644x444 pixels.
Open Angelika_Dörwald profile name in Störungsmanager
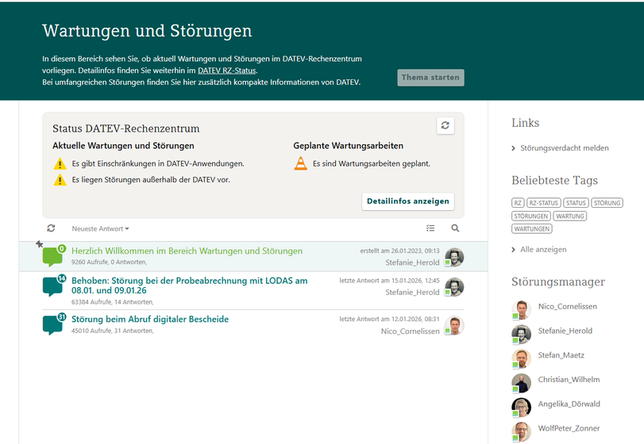tap(569, 404)
